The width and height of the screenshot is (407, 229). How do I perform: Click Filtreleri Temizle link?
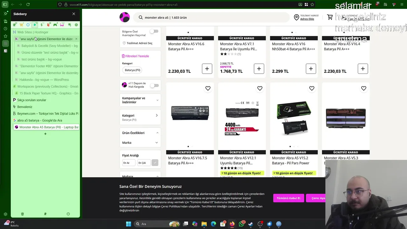point(135,56)
